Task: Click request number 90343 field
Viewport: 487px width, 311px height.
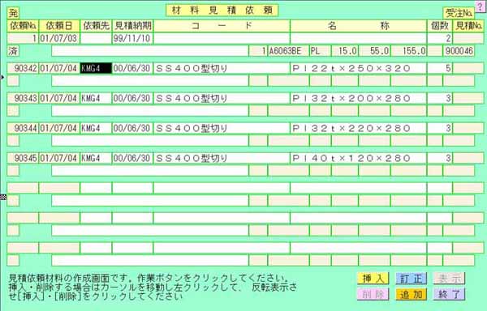Action: tap(23, 99)
